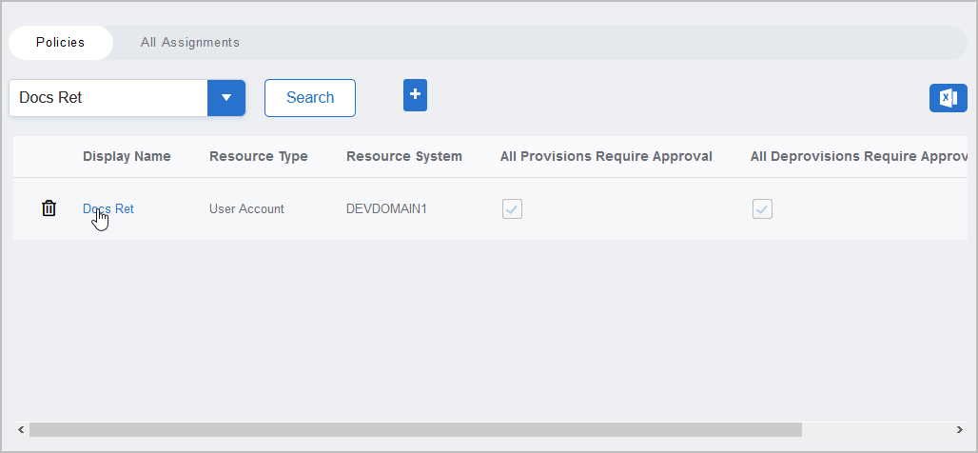
Task: Export the policies list to Excel
Action: (x=948, y=98)
